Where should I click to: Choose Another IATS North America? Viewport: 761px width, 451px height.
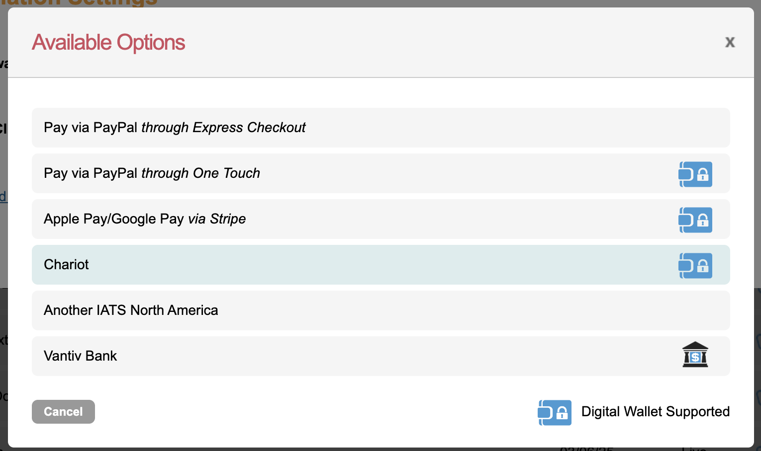pyautogui.click(x=131, y=310)
